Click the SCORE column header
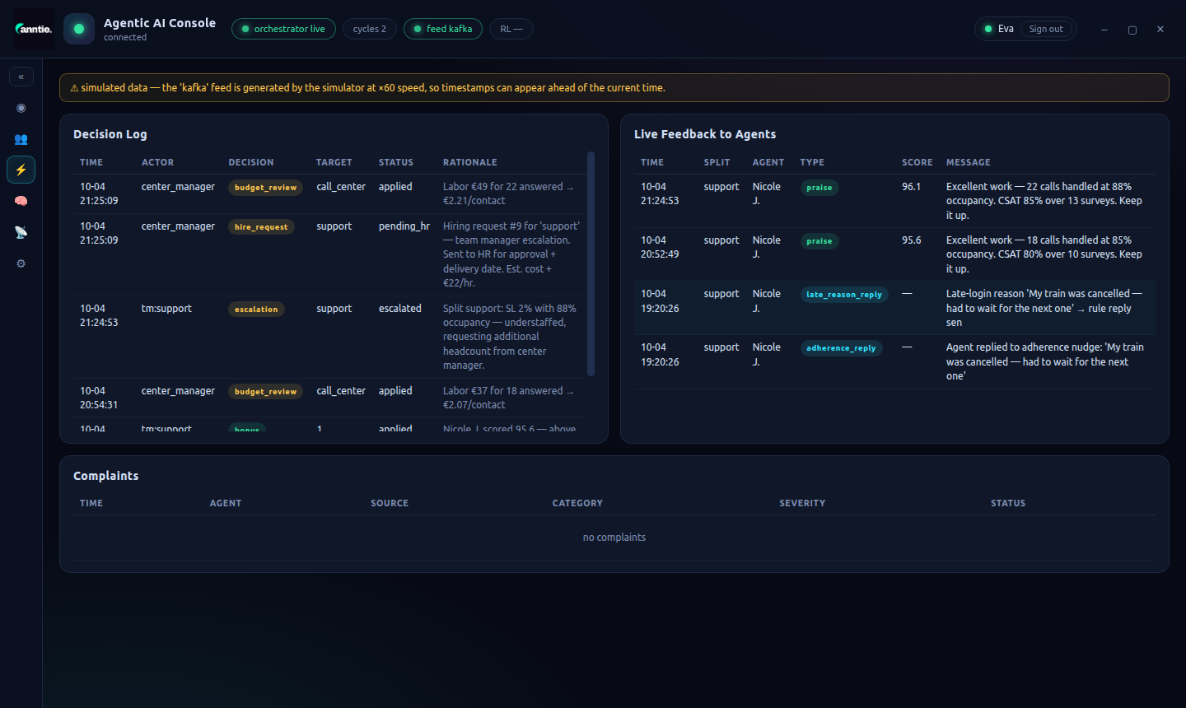The width and height of the screenshot is (1186, 708). pyautogui.click(x=918, y=163)
